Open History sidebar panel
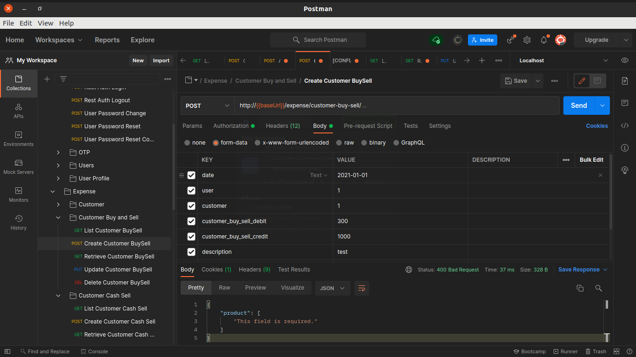 coord(19,223)
